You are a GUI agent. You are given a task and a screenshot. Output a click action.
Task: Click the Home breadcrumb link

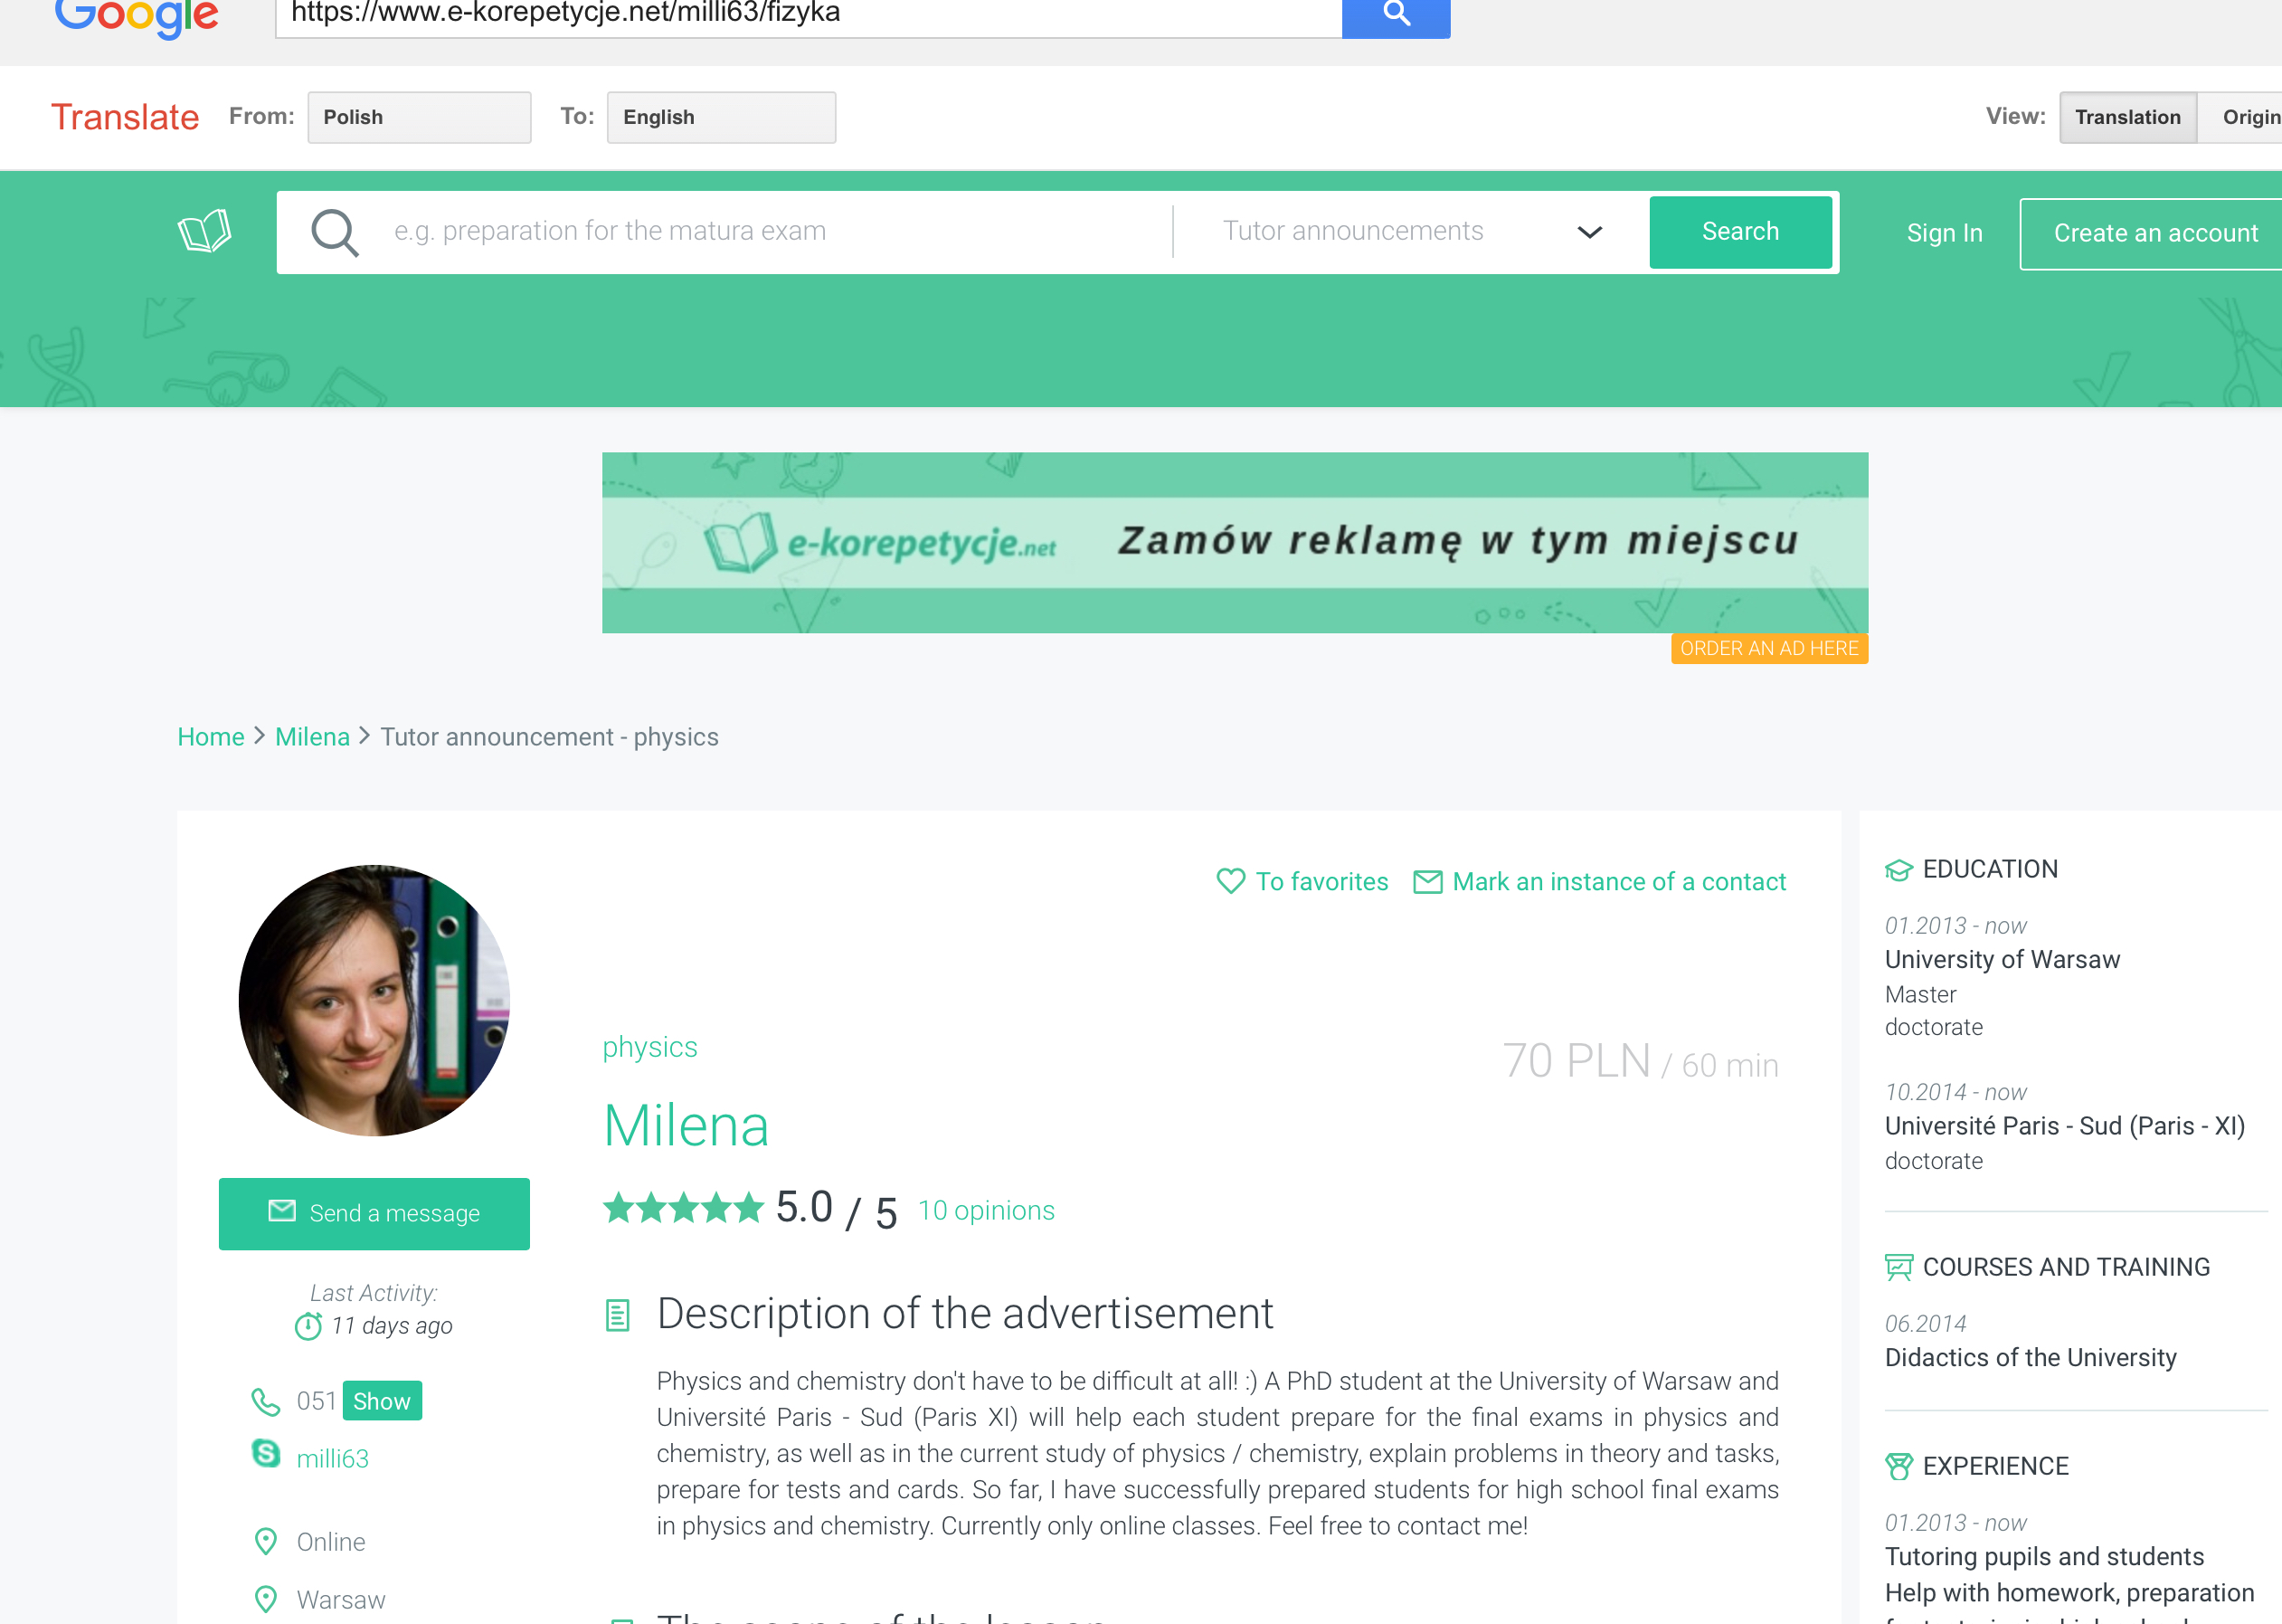coord(211,737)
